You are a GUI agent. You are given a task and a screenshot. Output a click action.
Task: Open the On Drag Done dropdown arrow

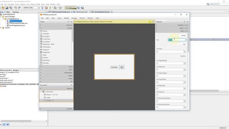tap(185, 70)
